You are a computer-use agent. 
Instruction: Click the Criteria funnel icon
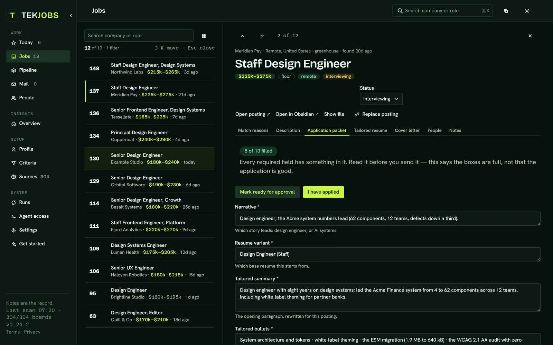(x=13, y=163)
